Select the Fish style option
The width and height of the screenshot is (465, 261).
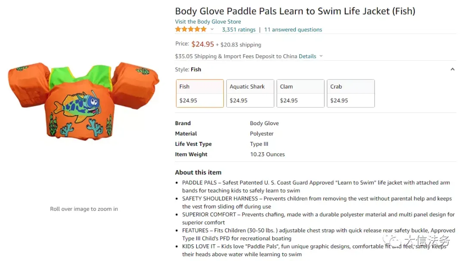click(x=200, y=93)
